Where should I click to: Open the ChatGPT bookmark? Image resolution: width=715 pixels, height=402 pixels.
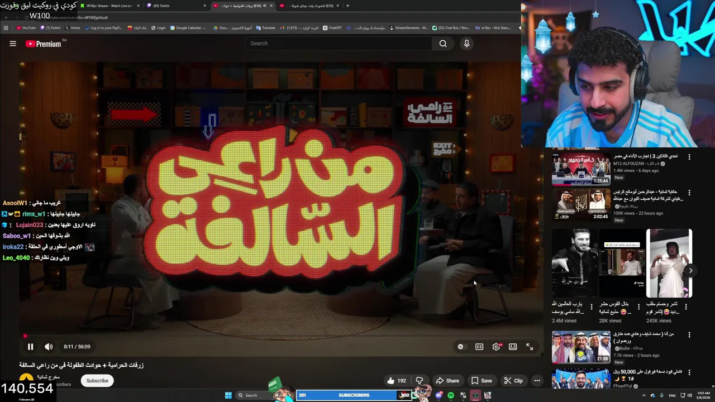pyautogui.click(x=332, y=28)
